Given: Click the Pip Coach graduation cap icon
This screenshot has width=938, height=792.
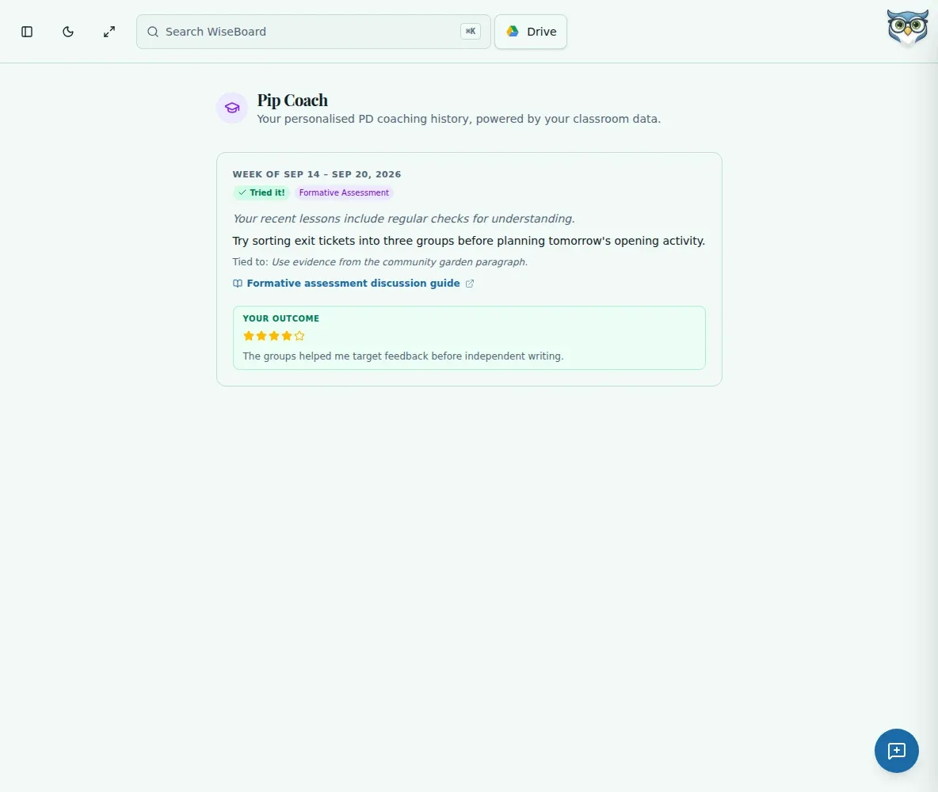Looking at the screenshot, I should (232, 108).
